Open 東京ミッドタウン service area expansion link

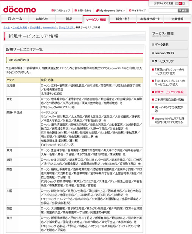[x=169, y=71]
